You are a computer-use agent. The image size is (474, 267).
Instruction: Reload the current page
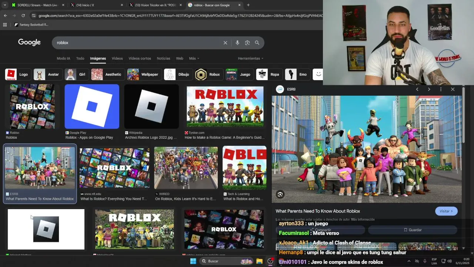(x=23, y=16)
